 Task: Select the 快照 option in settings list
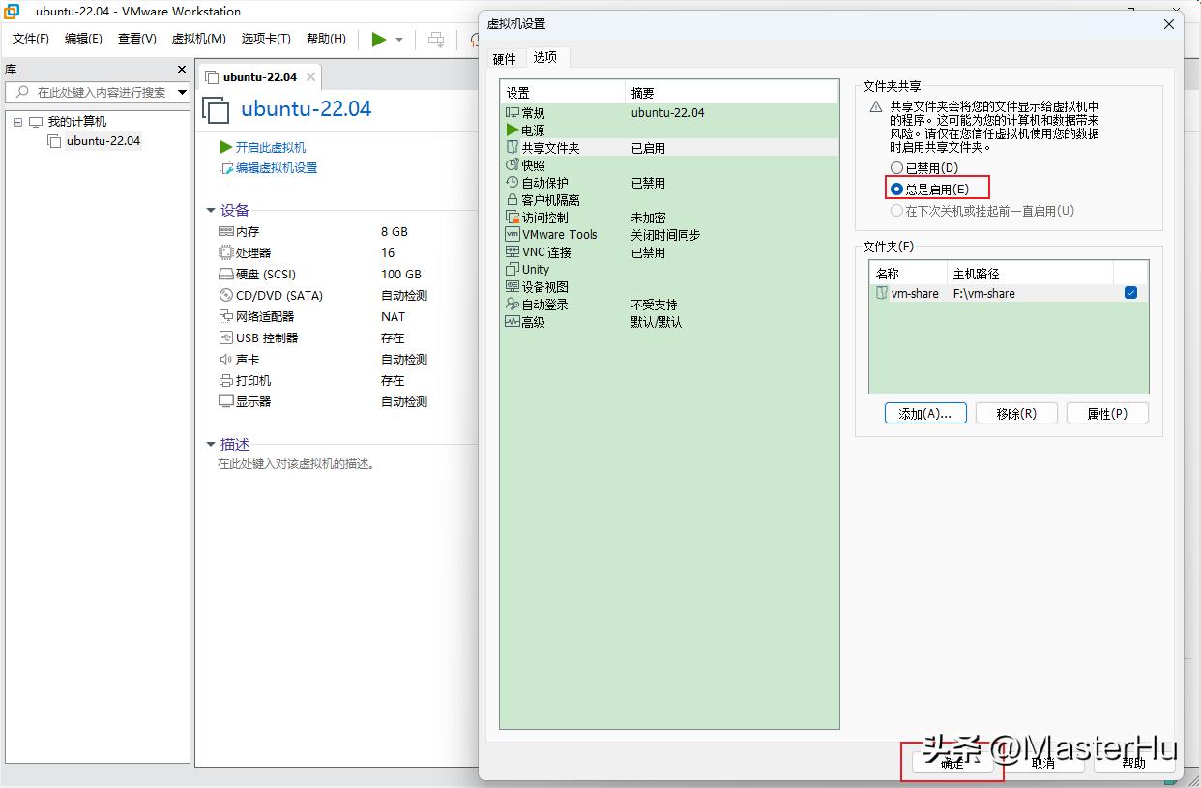[x=531, y=164]
